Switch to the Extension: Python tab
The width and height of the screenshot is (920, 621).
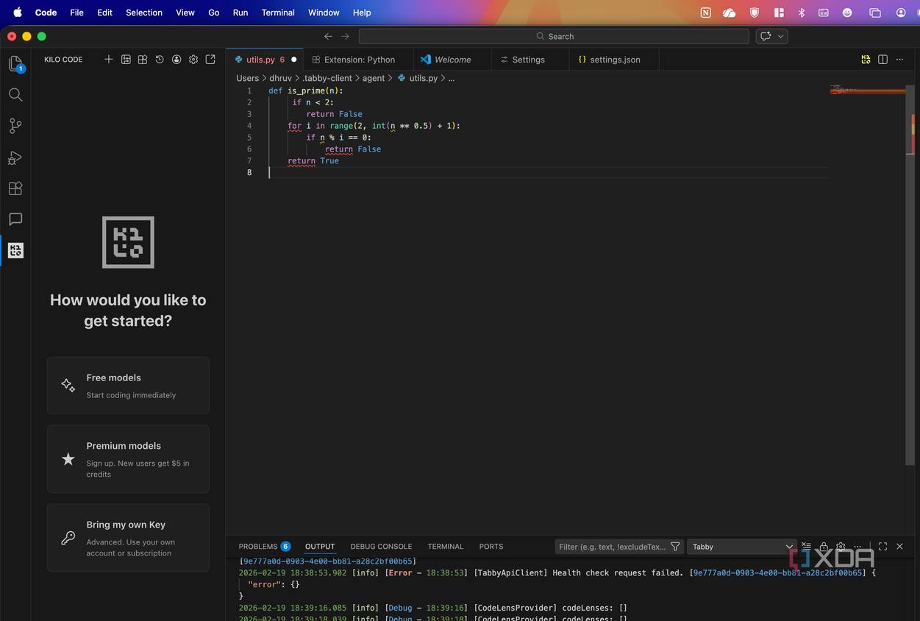(358, 60)
